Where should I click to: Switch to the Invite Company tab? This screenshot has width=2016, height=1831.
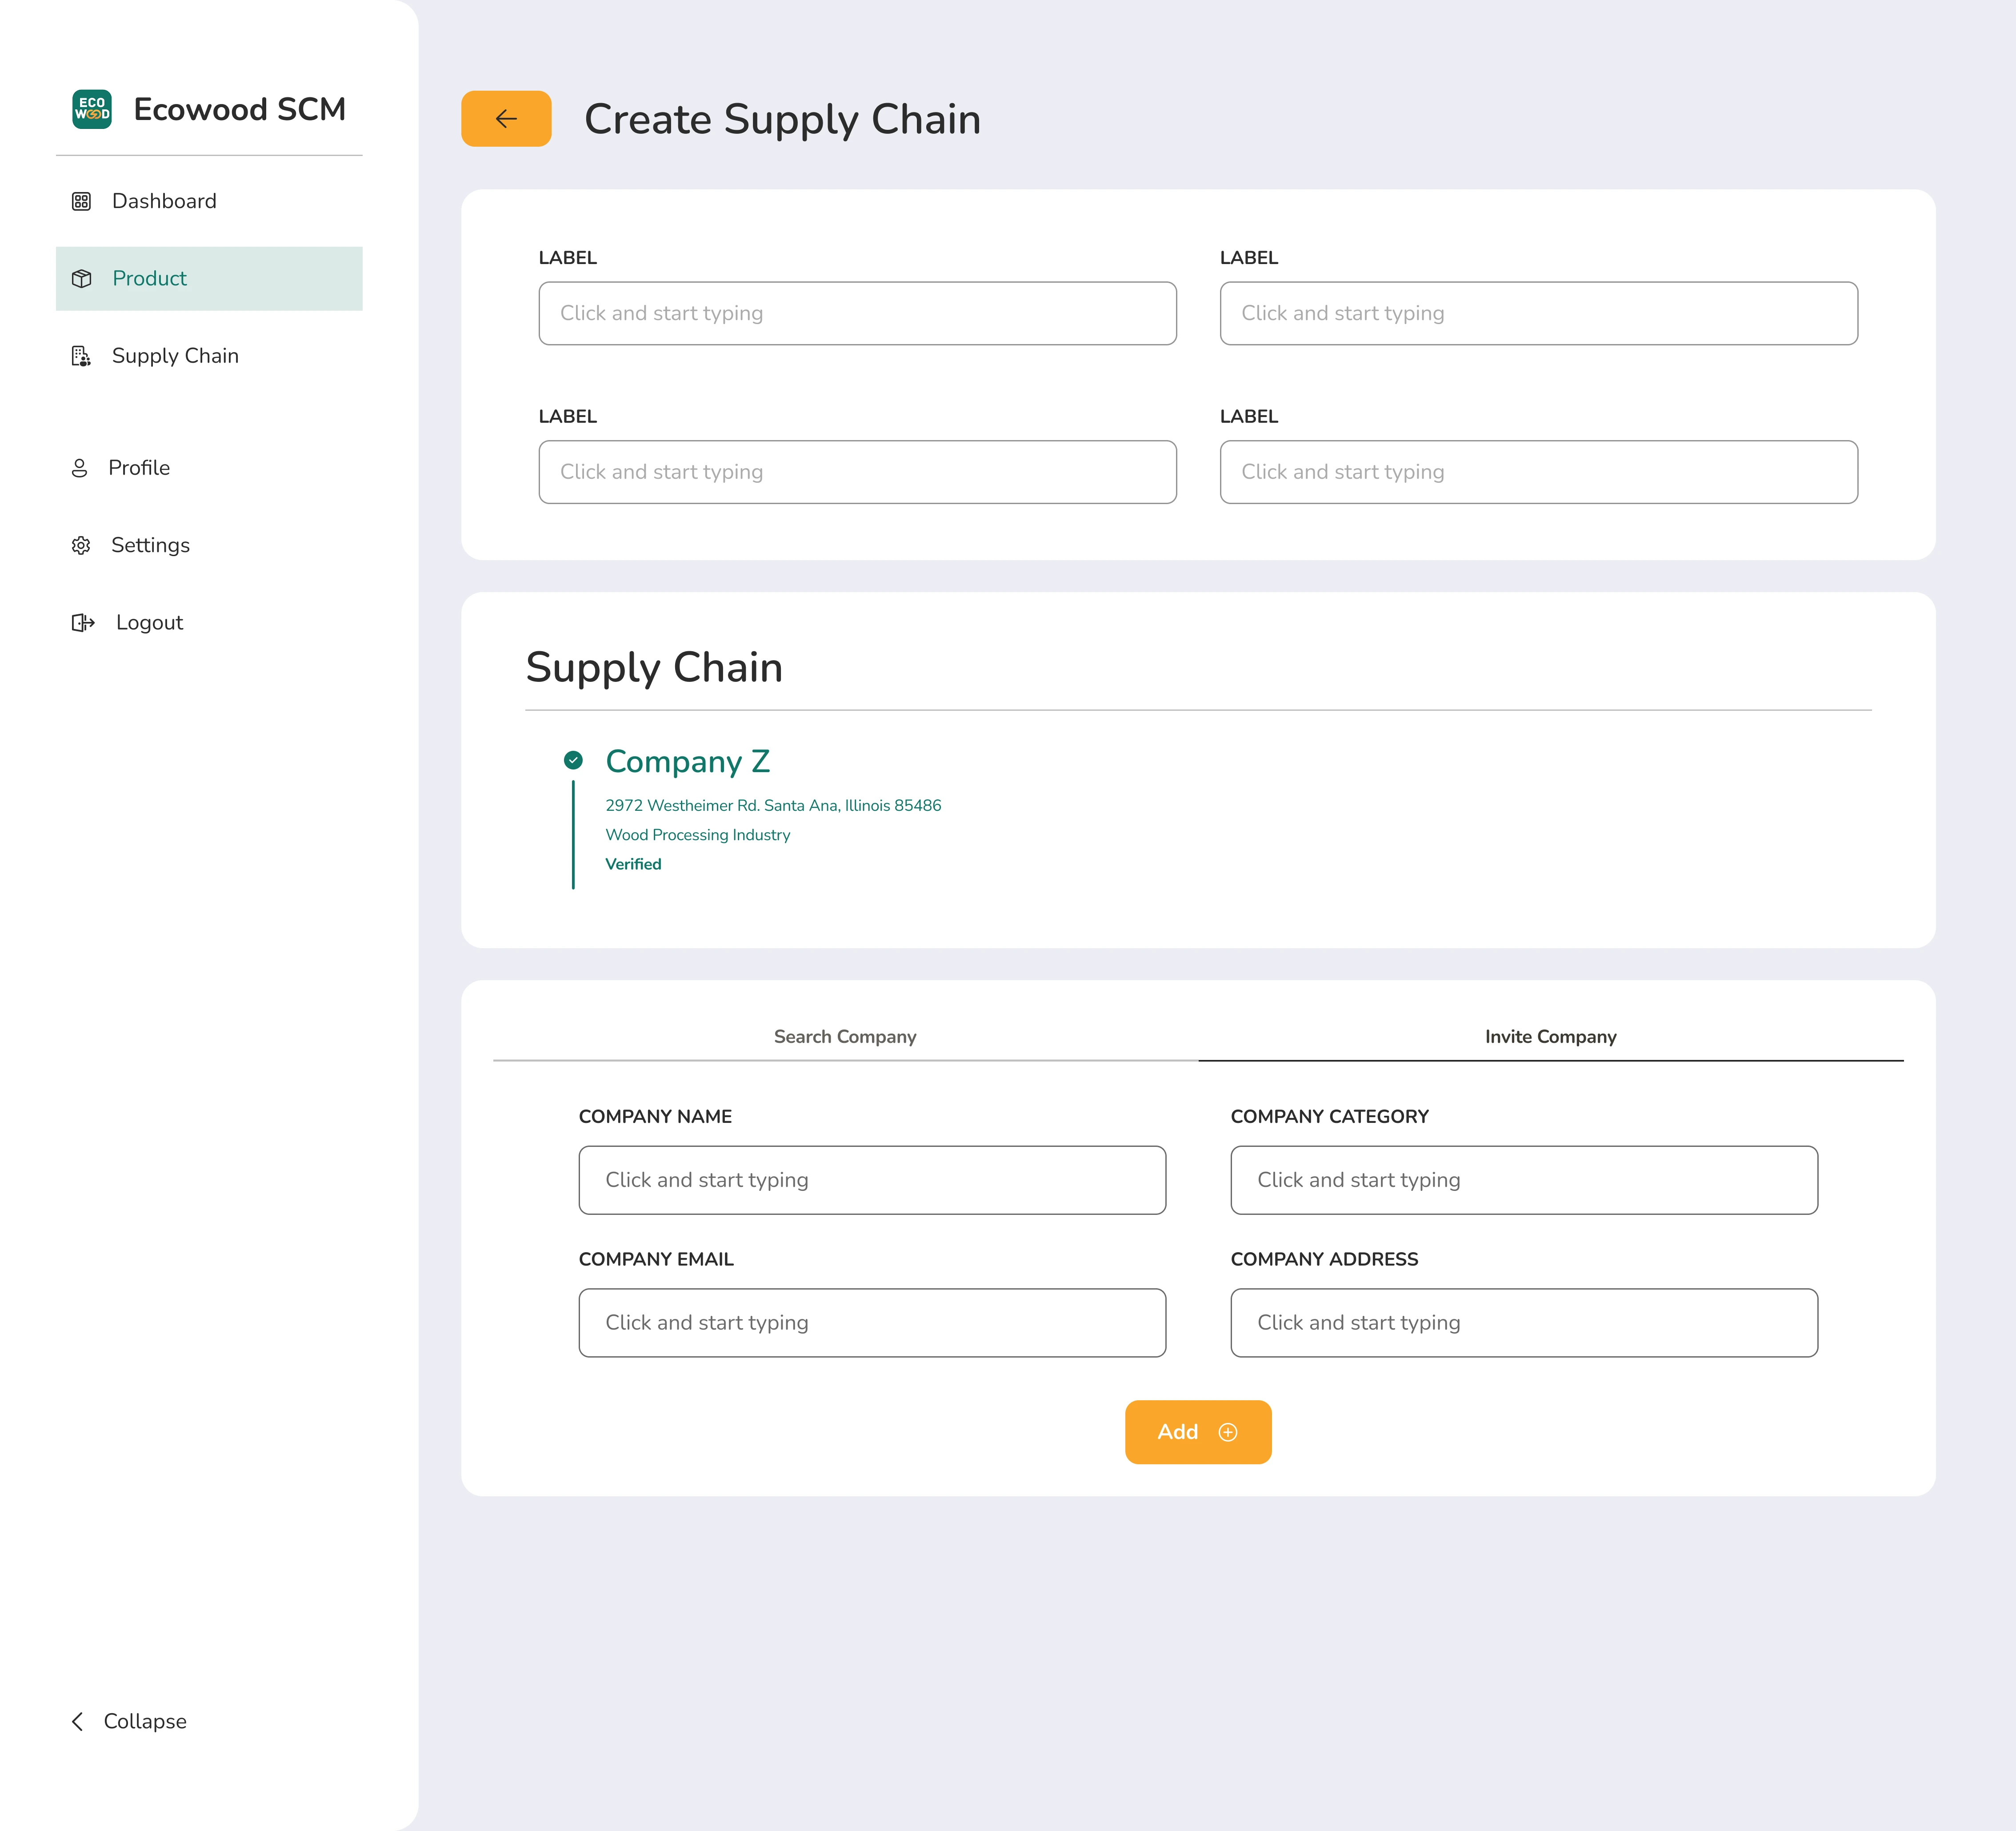pos(1551,1037)
